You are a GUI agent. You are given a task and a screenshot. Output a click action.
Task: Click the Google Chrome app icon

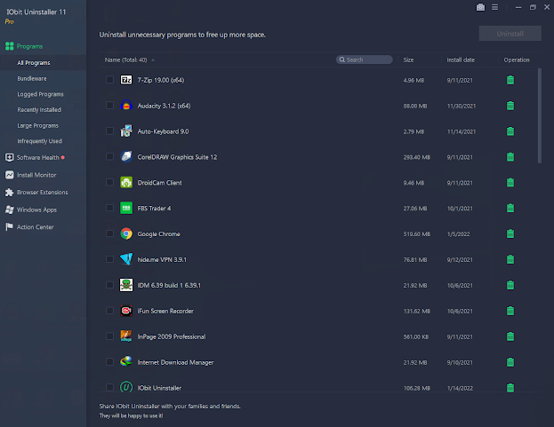(x=126, y=233)
